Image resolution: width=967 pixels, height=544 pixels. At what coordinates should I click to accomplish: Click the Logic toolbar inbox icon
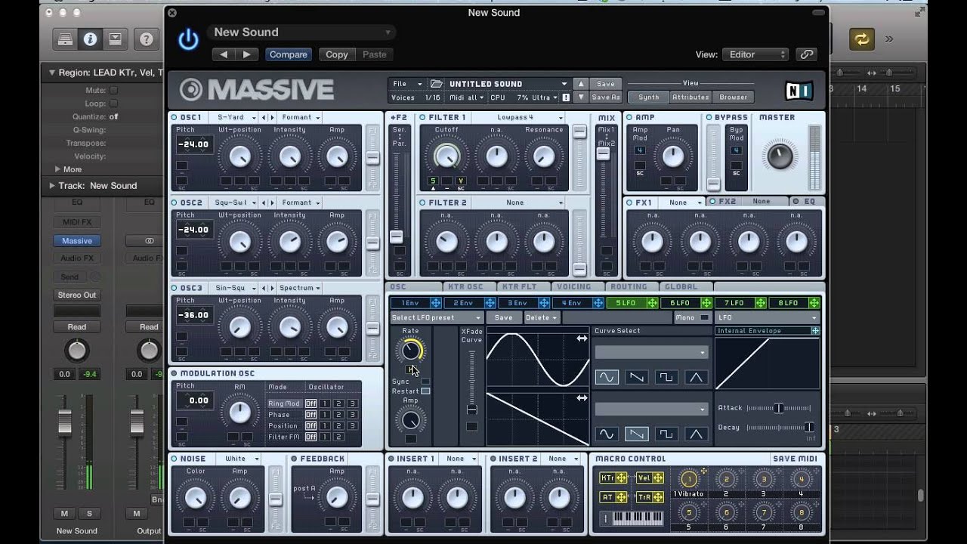[x=115, y=39]
